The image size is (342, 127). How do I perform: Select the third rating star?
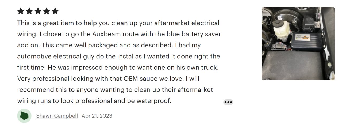(38, 11)
